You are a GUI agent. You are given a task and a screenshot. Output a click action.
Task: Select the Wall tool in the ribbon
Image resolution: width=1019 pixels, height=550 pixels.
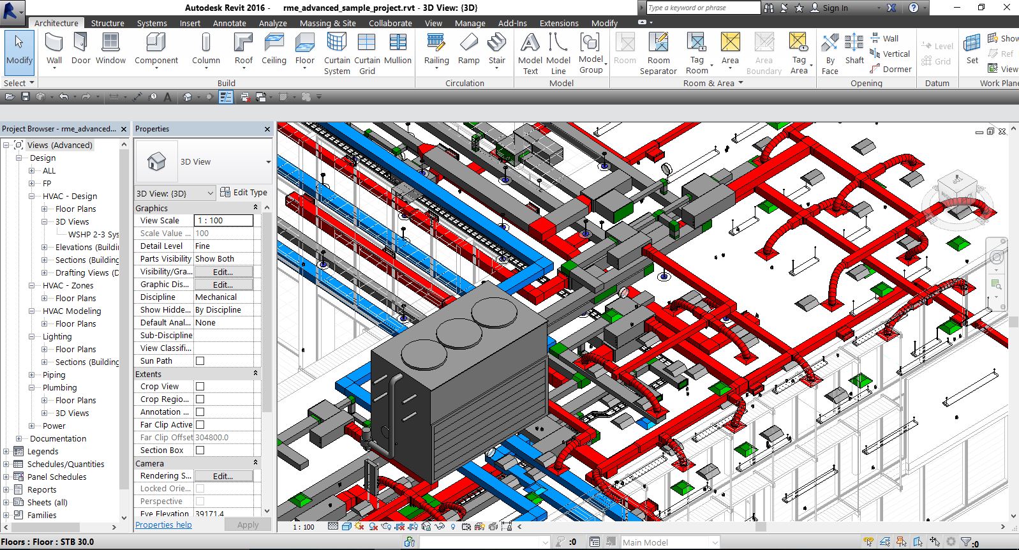tap(54, 49)
